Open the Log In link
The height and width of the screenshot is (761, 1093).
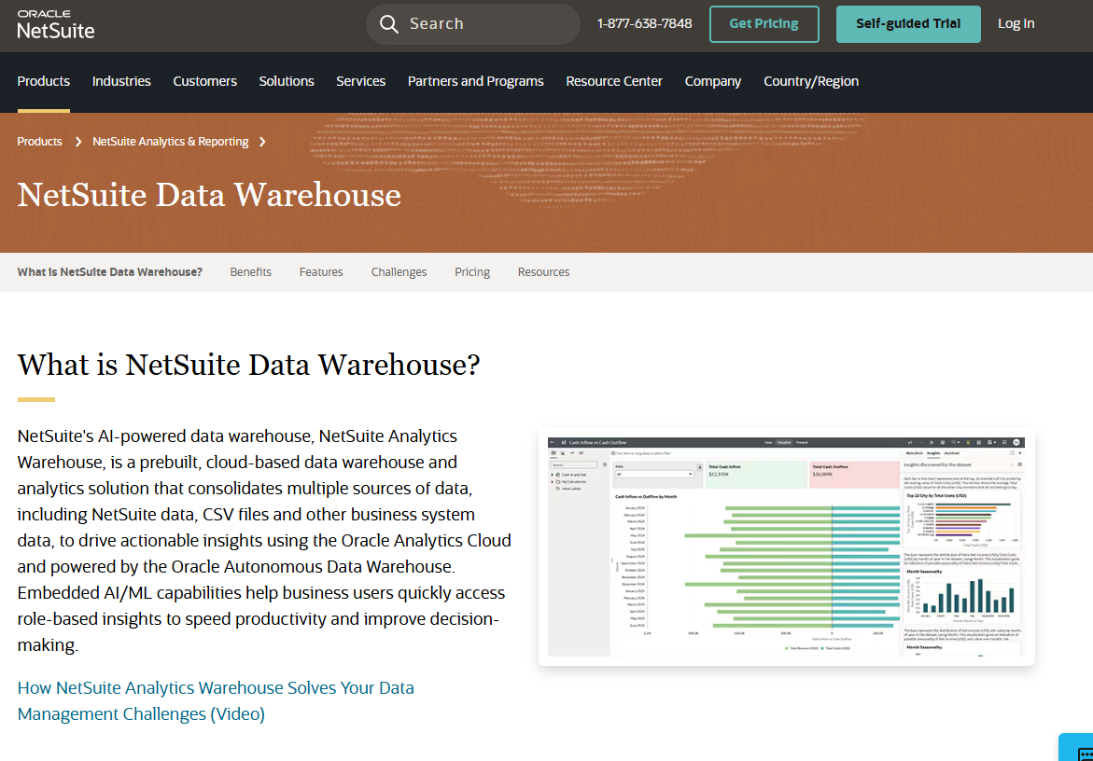(1016, 23)
